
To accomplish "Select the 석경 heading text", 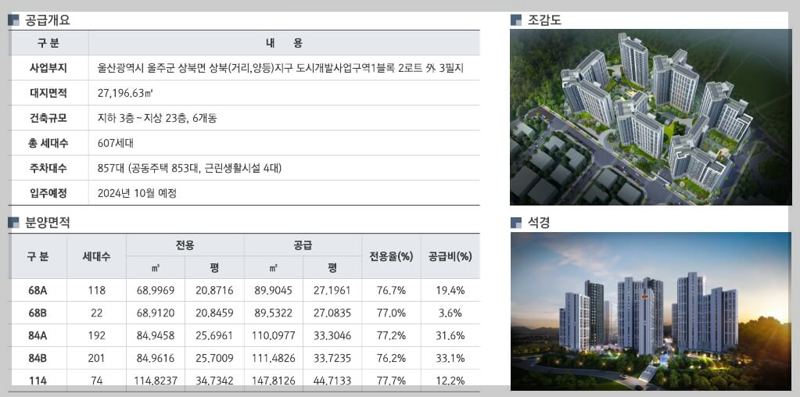I will click(x=539, y=223).
